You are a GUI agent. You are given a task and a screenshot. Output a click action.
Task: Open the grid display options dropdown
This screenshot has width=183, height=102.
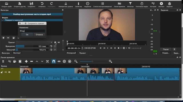coord(126,48)
